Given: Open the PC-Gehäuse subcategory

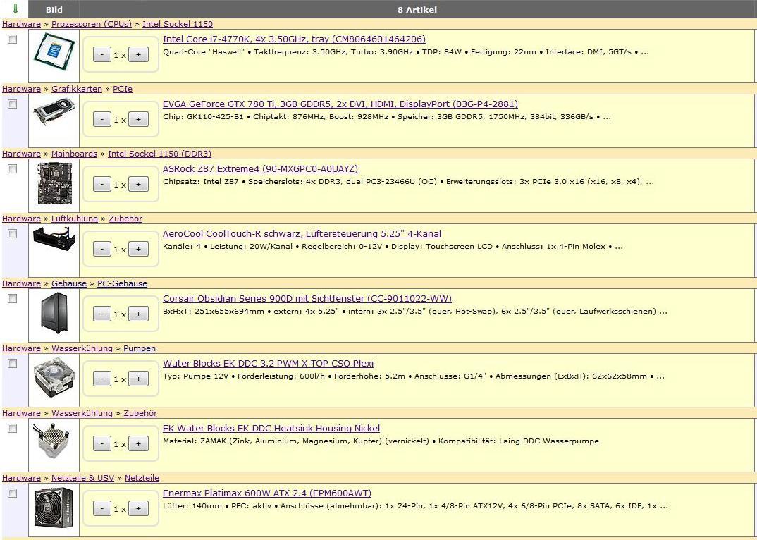Looking at the screenshot, I should 122,283.
